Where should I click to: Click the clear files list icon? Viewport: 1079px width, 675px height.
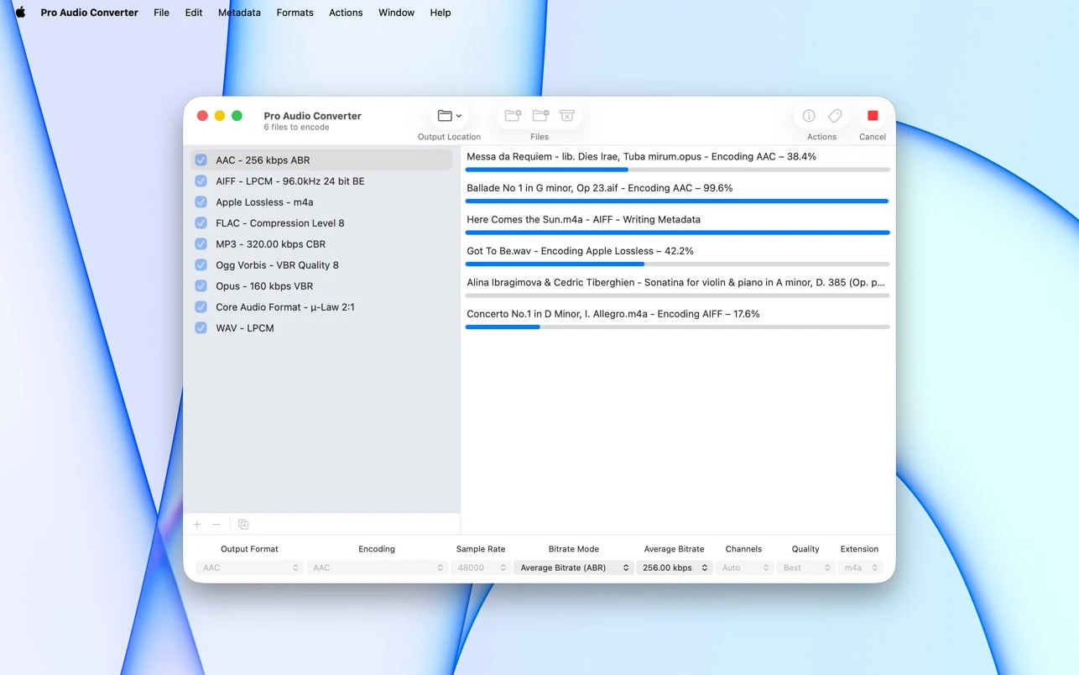(x=567, y=116)
